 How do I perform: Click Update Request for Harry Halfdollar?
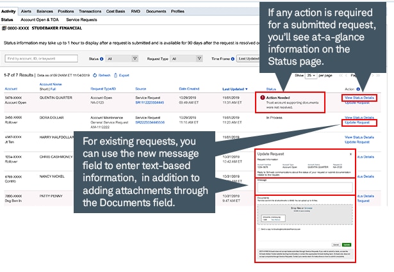click(x=357, y=142)
